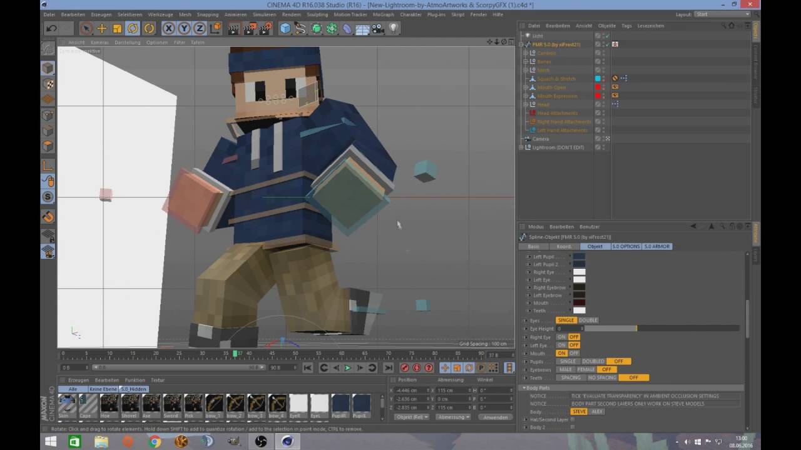Set Eyes to DOUBLE
Screen dimensions: 801x450
588,320
